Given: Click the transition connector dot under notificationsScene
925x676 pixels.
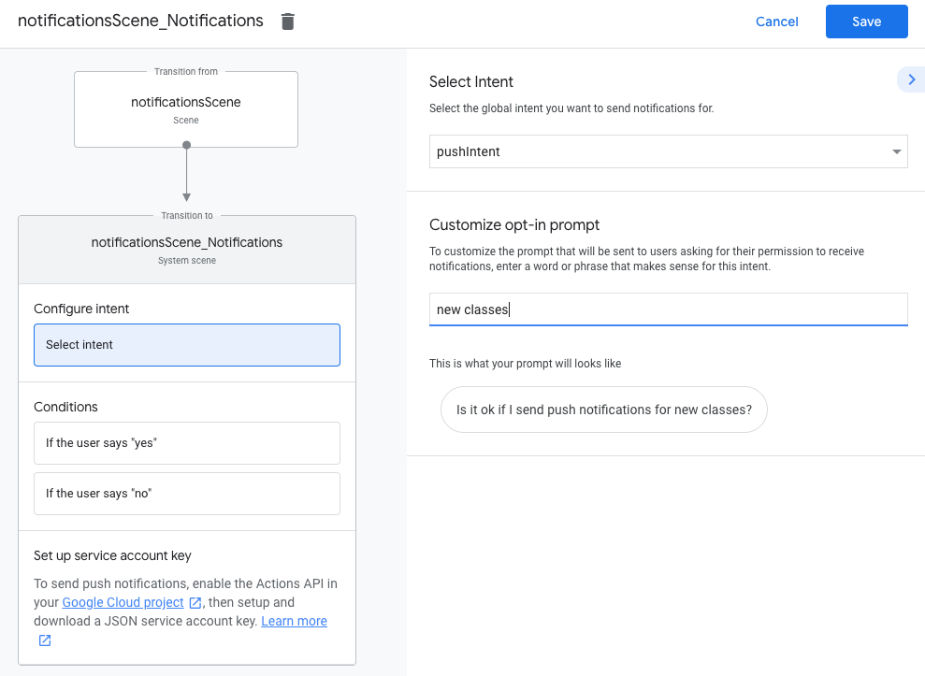Looking at the screenshot, I should tap(187, 145).
